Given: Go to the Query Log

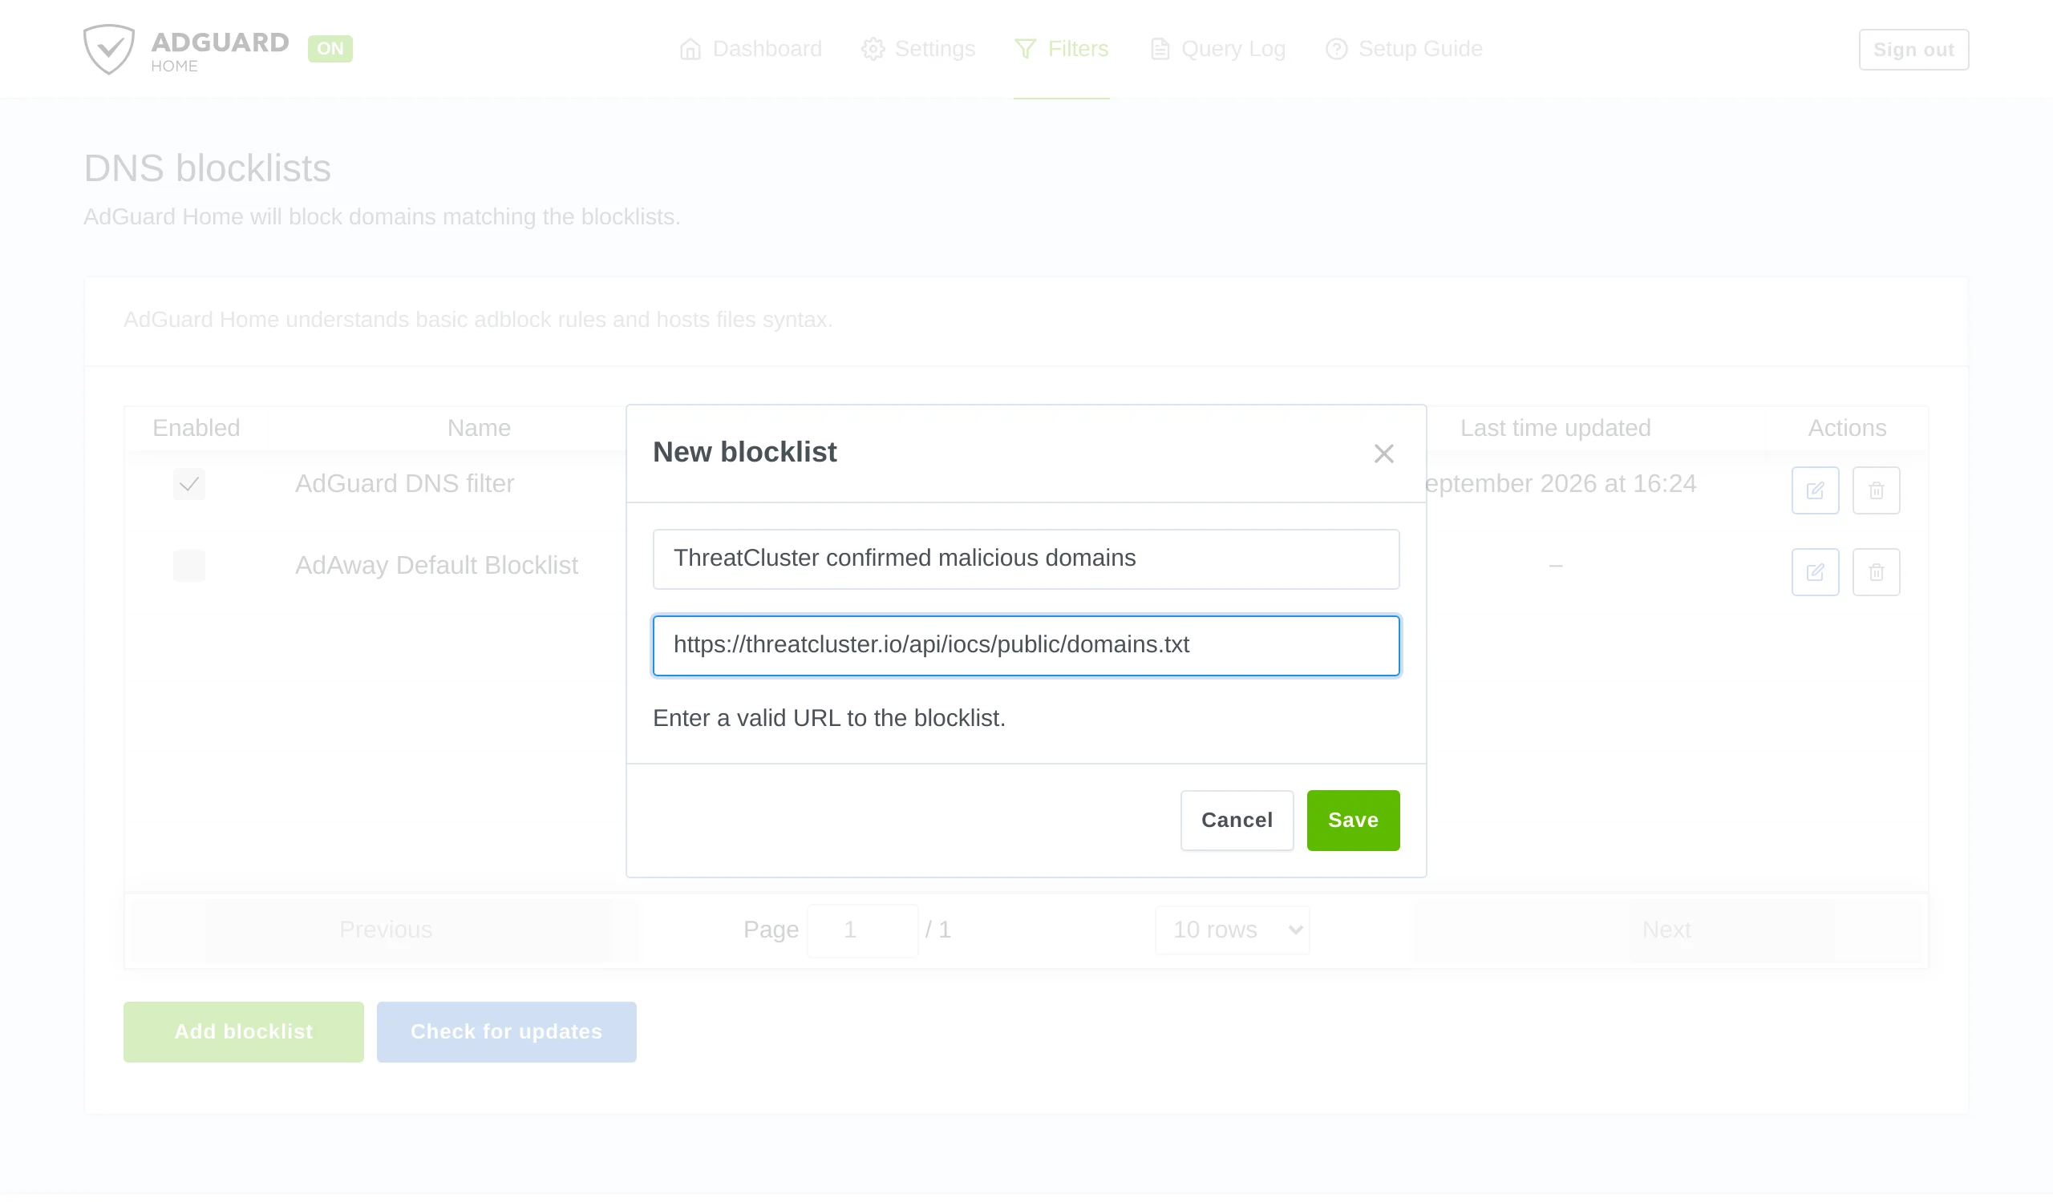Looking at the screenshot, I should 1218,49.
